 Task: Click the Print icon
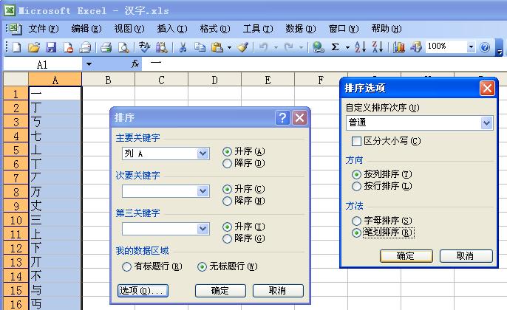[x=86, y=47]
